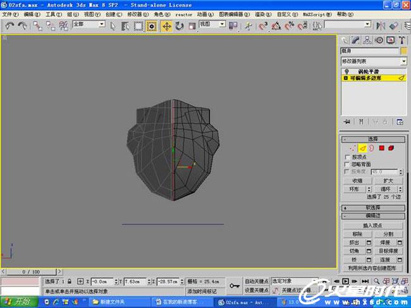Open the reactor menu
This screenshot has height=308, width=411.
(x=184, y=15)
